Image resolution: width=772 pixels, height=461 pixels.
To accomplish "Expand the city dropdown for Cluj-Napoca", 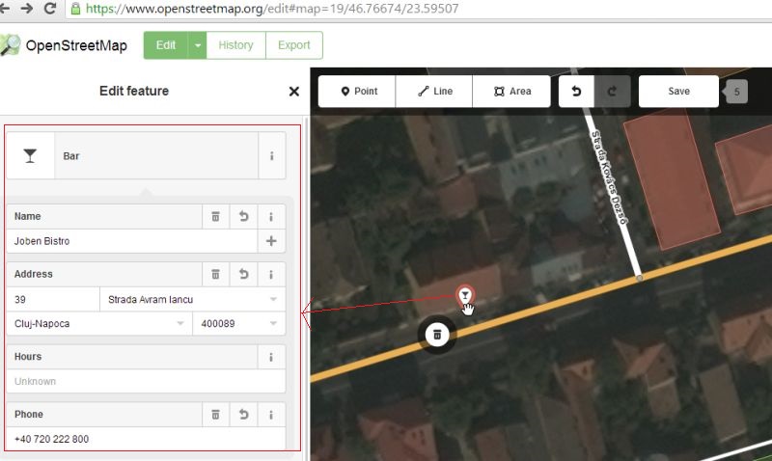I will coord(180,323).
